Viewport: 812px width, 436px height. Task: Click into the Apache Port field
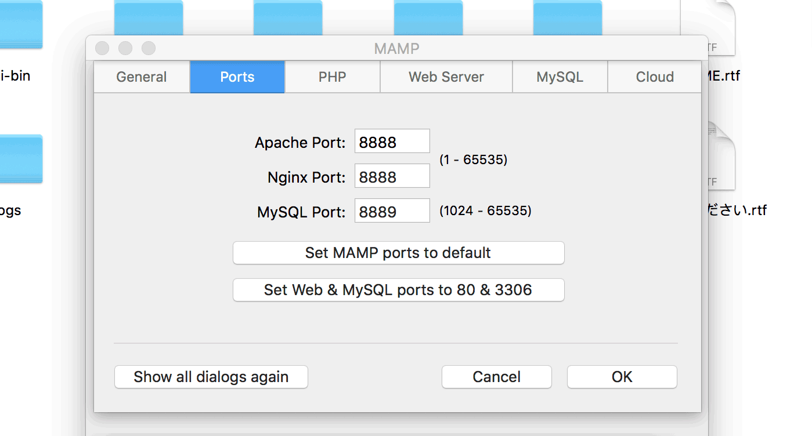[392, 141]
